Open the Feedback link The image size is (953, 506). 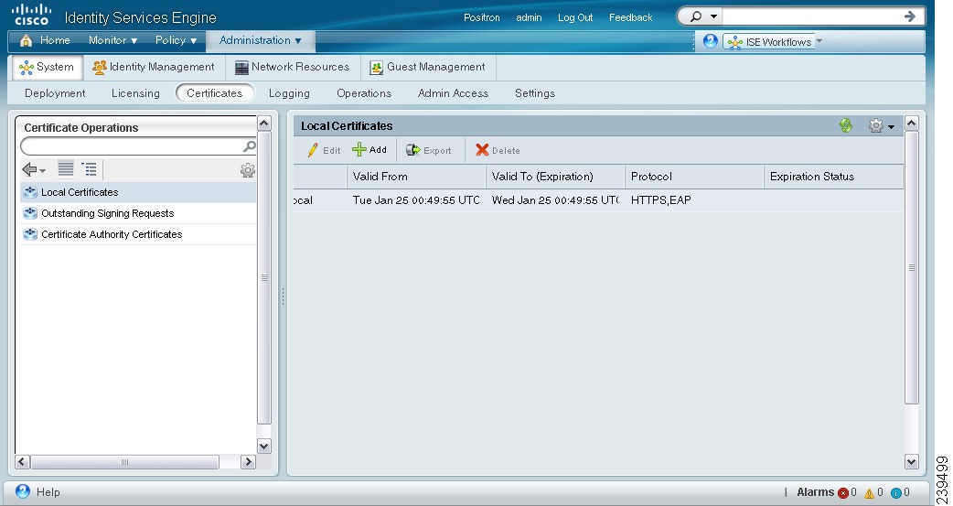pyautogui.click(x=630, y=17)
